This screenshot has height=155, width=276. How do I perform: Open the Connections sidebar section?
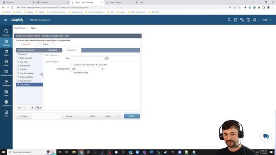(x=6, y=83)
